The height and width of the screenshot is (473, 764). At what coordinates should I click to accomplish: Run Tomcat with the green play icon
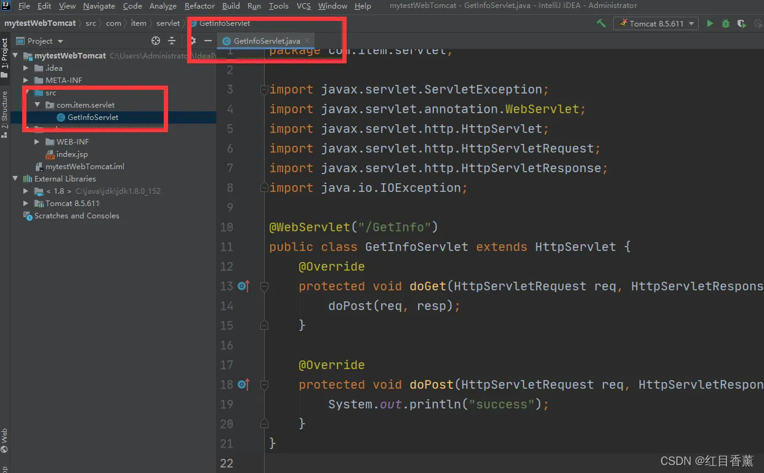pos(710,23)
